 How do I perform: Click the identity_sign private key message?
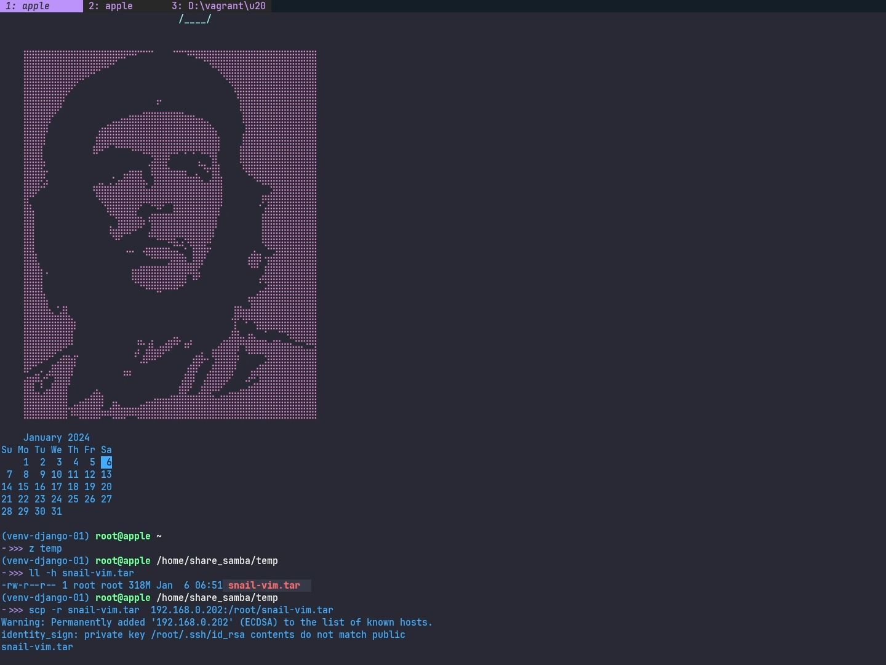(x=203, y=635)
